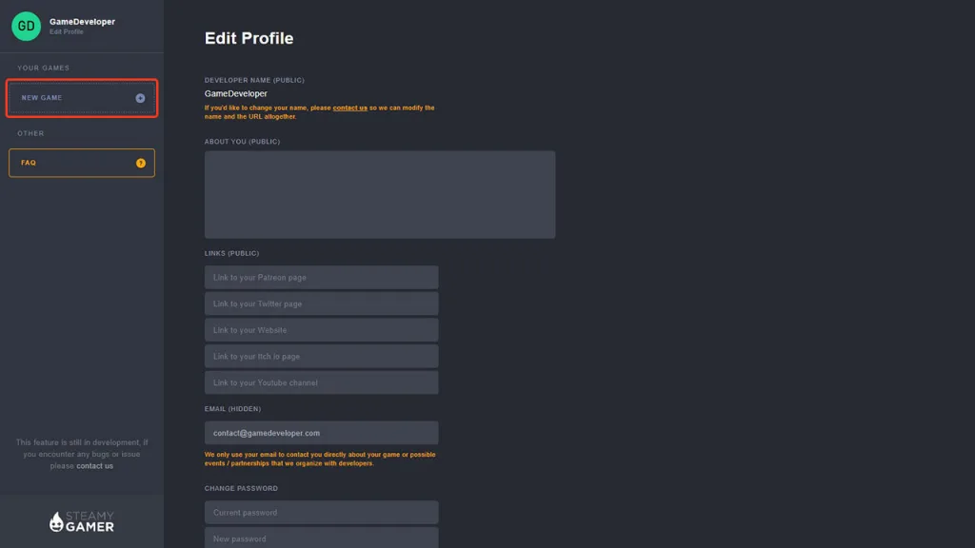
Task: Click the Twitter page link field
Action: (322, 303)
